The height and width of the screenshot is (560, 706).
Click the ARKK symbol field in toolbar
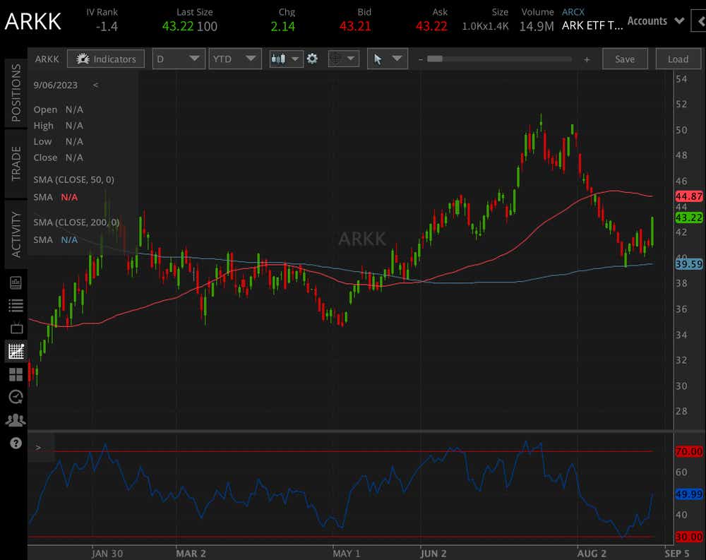tap(47, 59)
